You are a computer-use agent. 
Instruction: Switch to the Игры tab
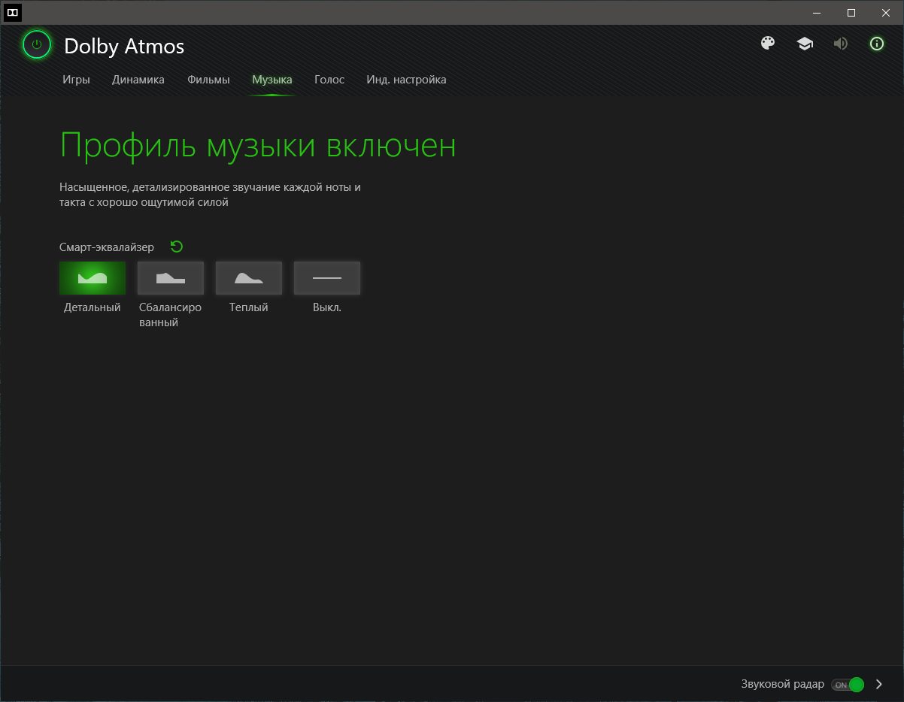(76, 80)
